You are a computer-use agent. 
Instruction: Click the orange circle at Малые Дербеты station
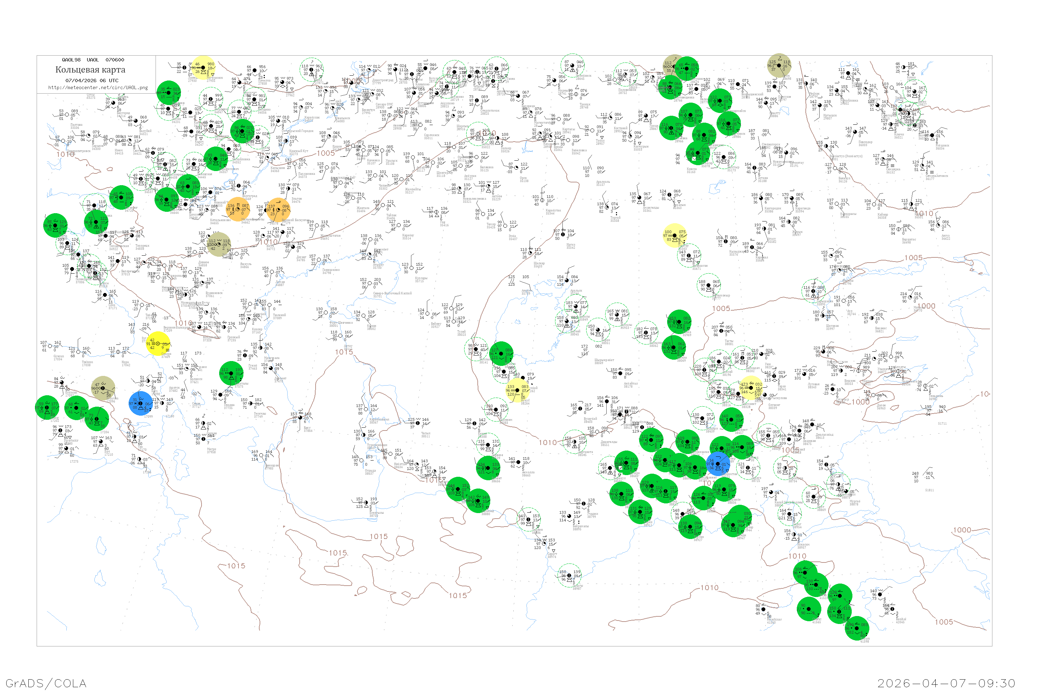pyautogui.click(x=238, y=209)
